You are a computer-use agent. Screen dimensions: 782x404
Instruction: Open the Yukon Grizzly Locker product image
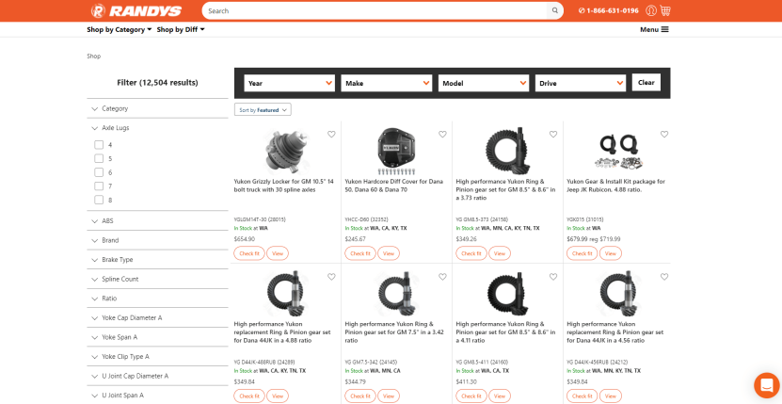285,151
